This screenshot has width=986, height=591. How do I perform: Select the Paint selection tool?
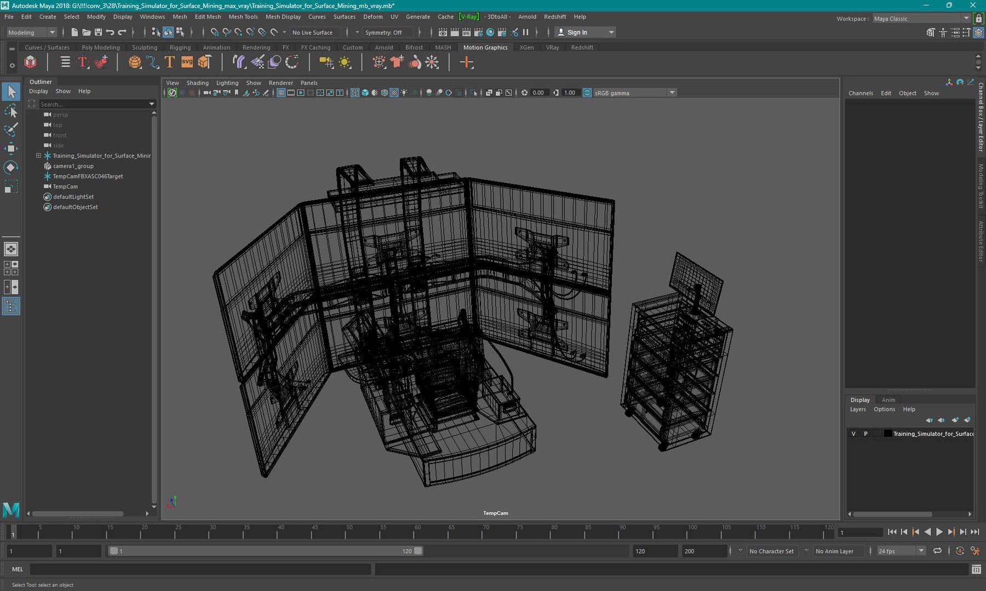pyautogui.click(x=11, y=130)
